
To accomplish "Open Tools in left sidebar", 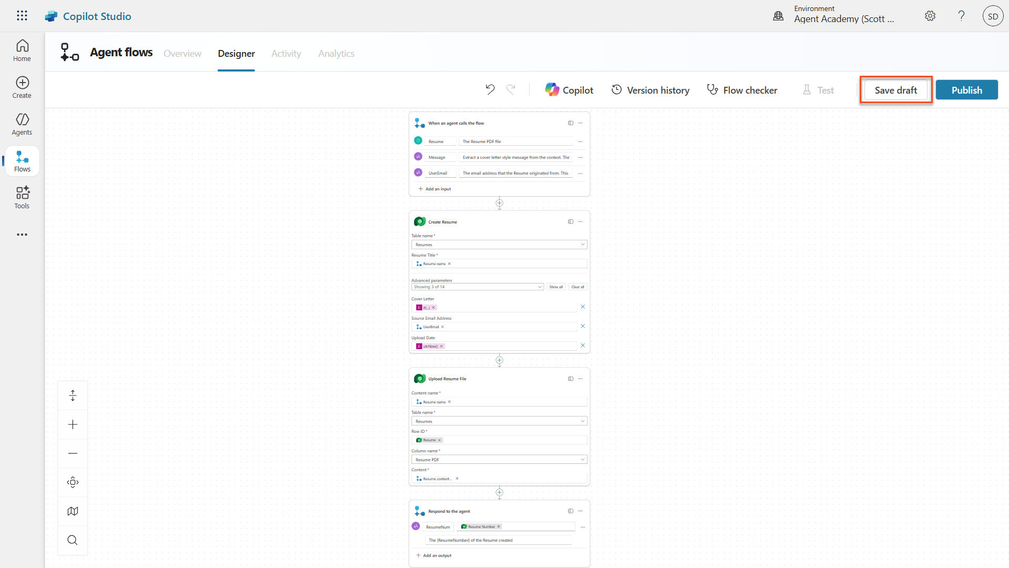I will [22, 198].
